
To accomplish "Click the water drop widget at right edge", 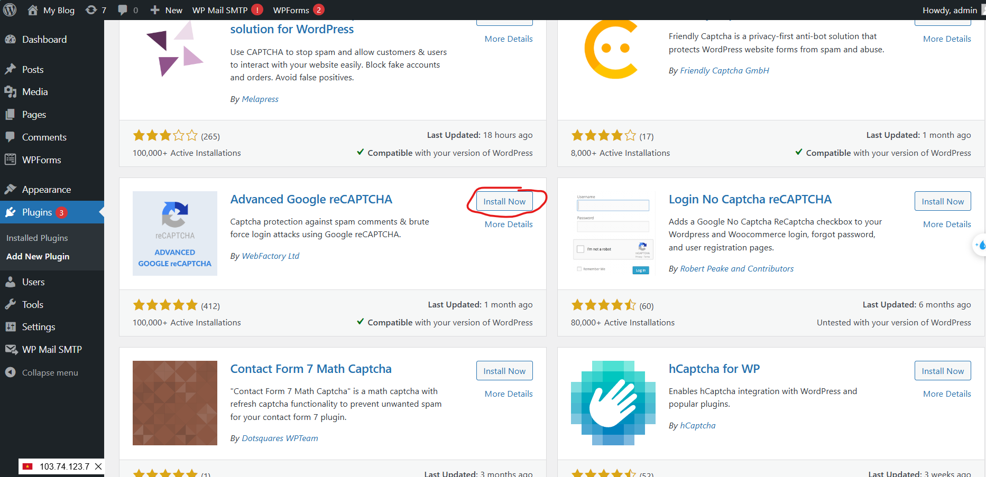I will 981,245.
